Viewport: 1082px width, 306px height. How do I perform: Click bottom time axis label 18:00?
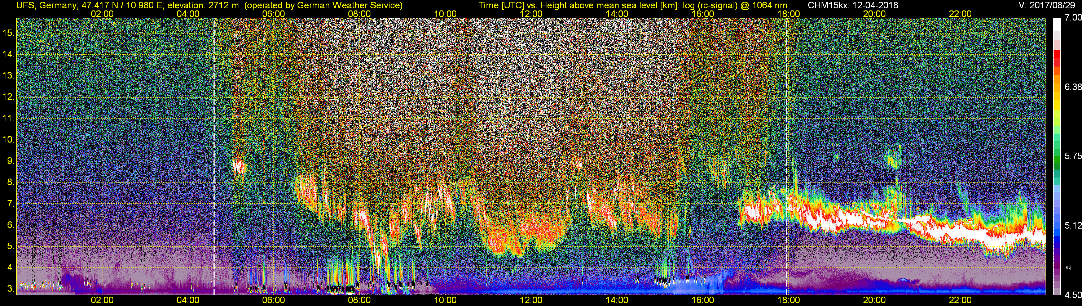pos(788,300)
